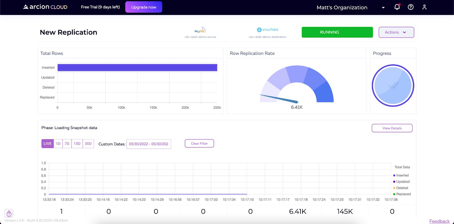Click the Custom Dates range field

pos(149,144)
